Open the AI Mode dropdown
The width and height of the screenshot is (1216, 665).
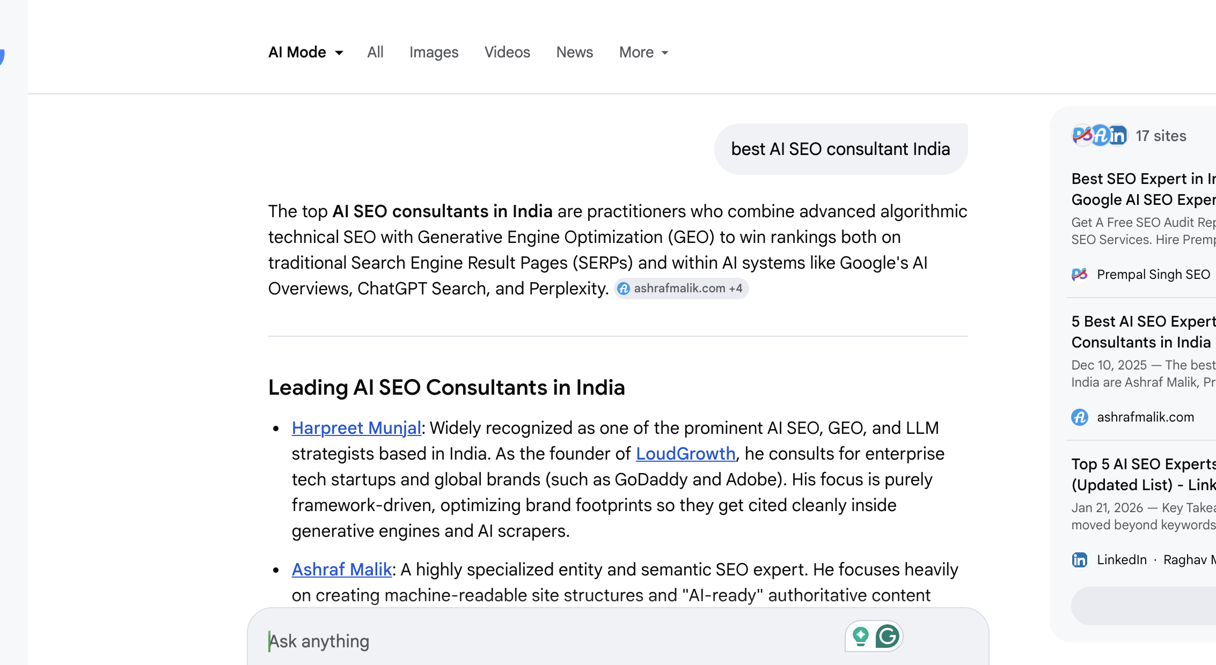(305, 52)
